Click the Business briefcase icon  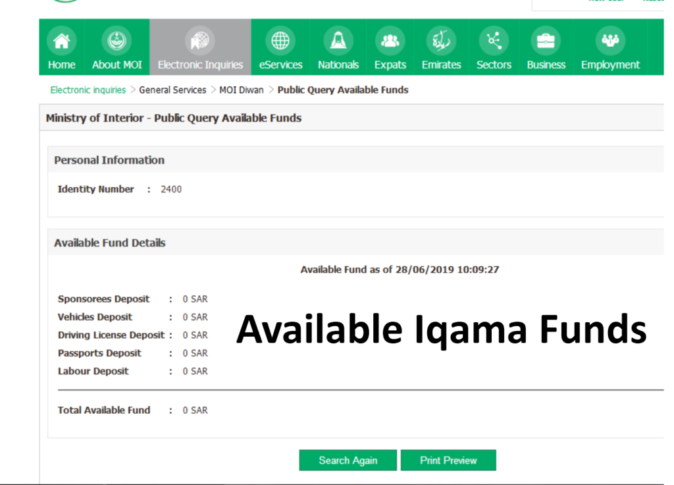coord(546,41)
